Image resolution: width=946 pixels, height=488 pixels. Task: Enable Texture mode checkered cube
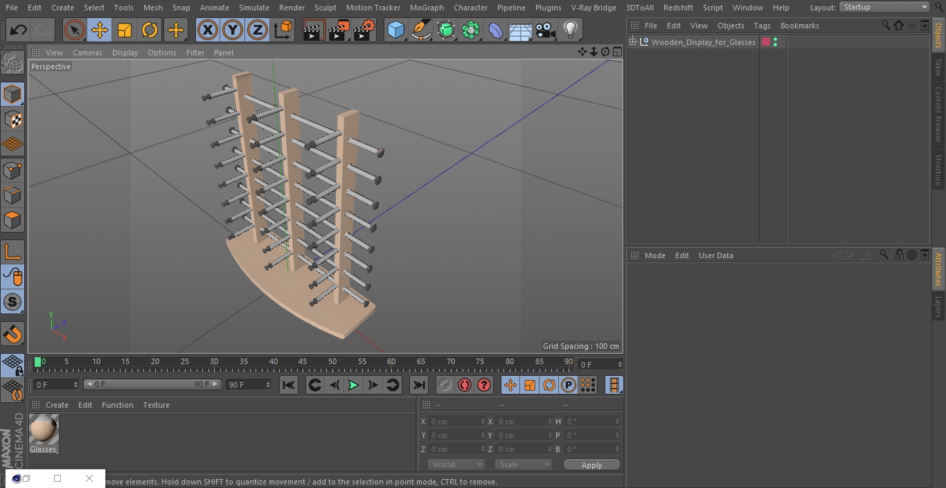point(12,119)
